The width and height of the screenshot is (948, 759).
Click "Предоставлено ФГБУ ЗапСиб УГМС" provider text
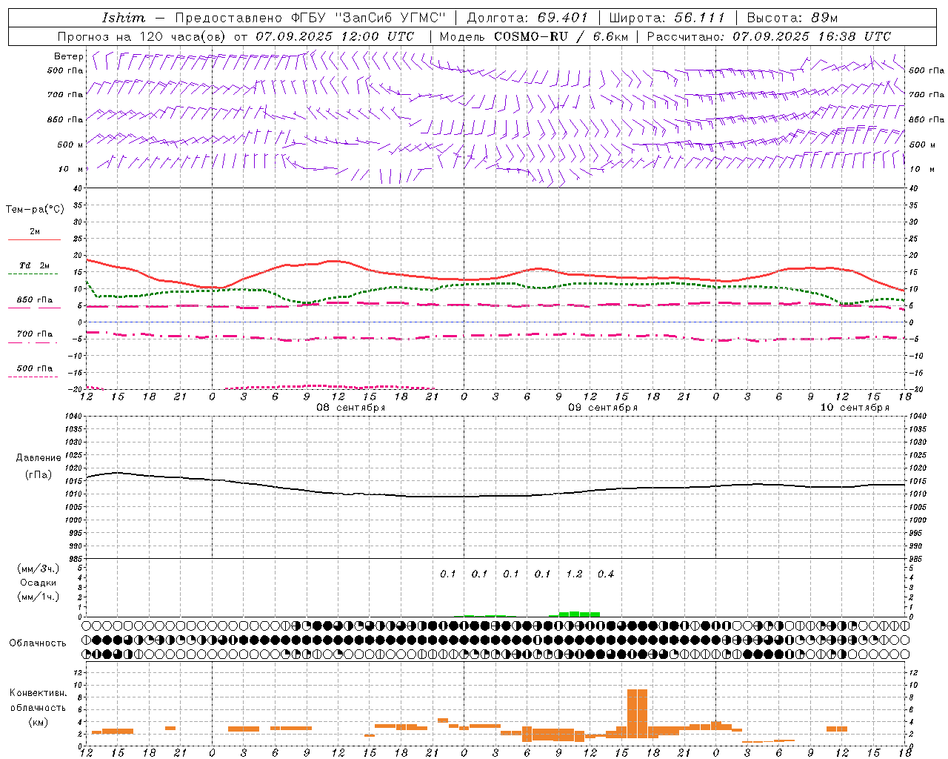[311, 18]
